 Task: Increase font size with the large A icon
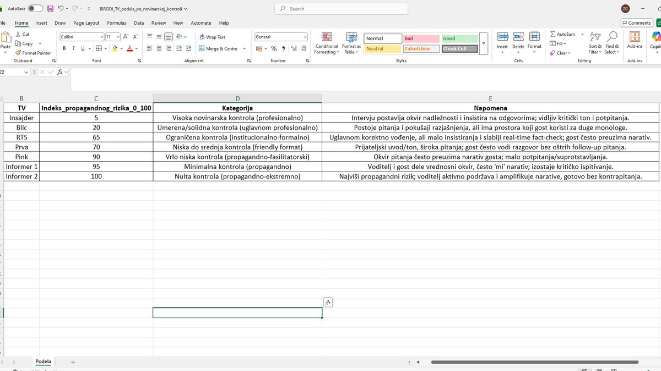pyautogui.click(x=126, y=37)
